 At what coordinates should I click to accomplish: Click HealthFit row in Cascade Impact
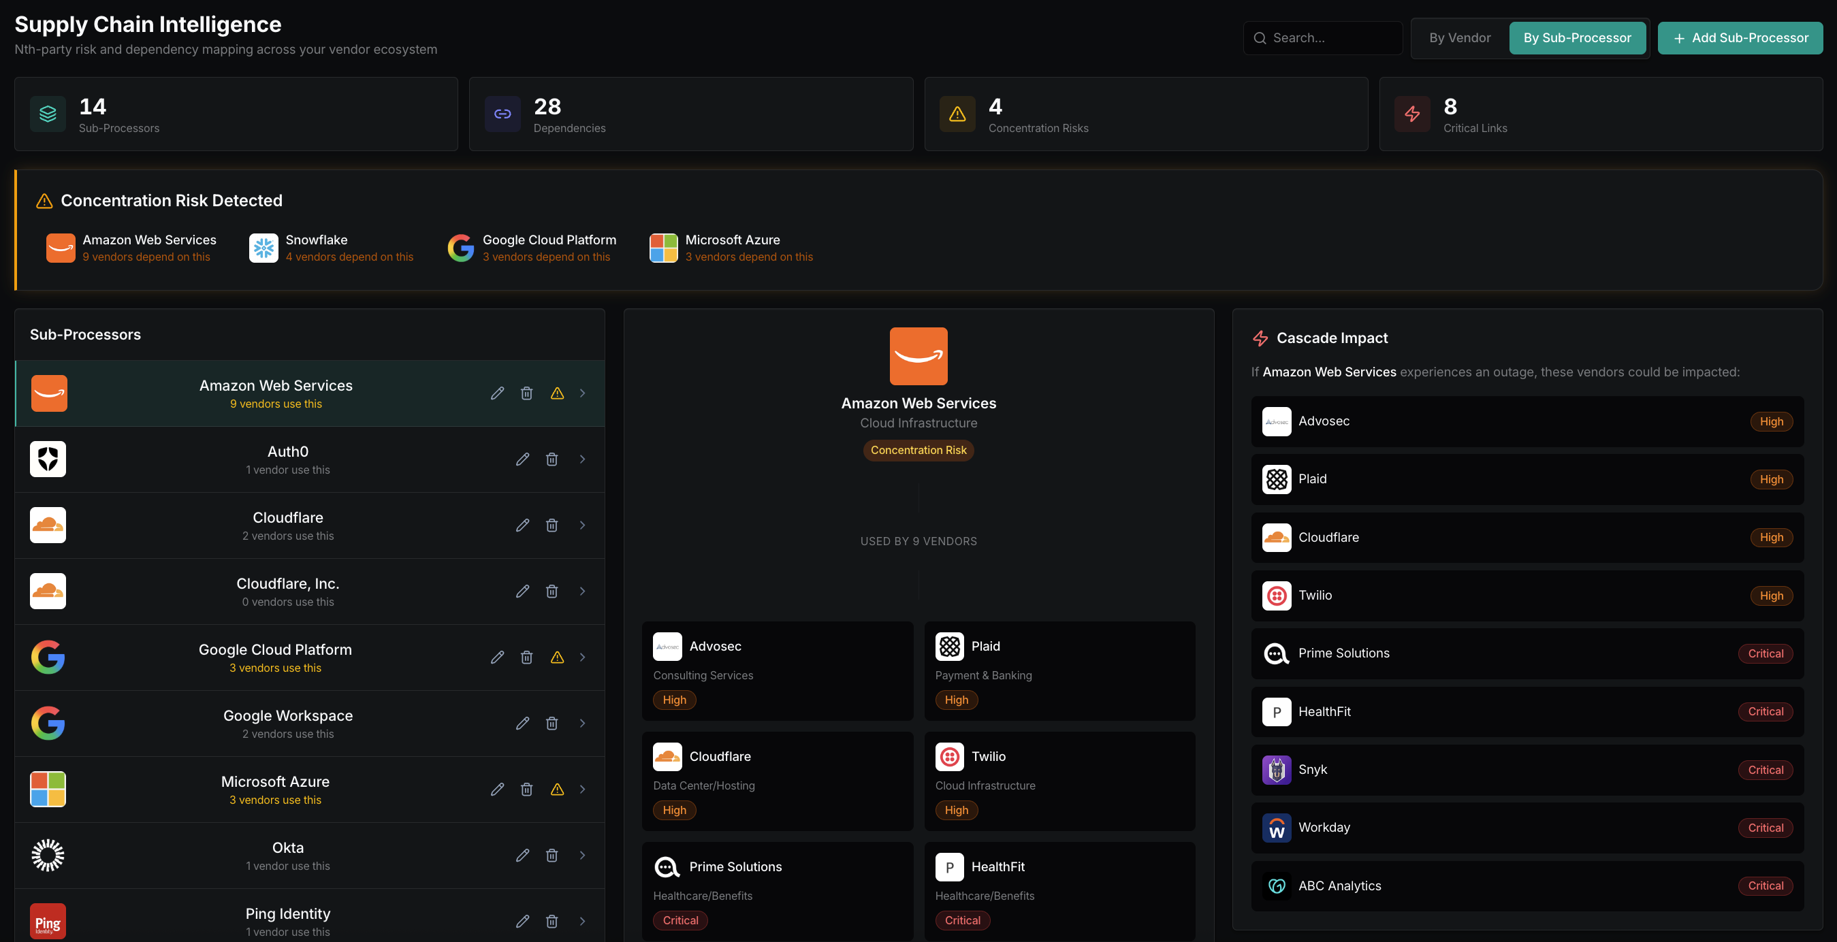1527,712
